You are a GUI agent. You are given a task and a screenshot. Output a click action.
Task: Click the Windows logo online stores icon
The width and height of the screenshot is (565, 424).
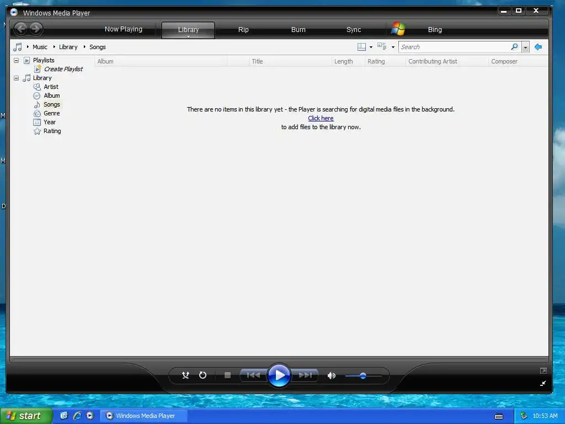(398, 29)
